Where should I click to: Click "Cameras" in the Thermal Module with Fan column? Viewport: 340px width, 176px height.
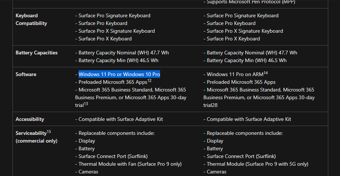coord(88,172)
